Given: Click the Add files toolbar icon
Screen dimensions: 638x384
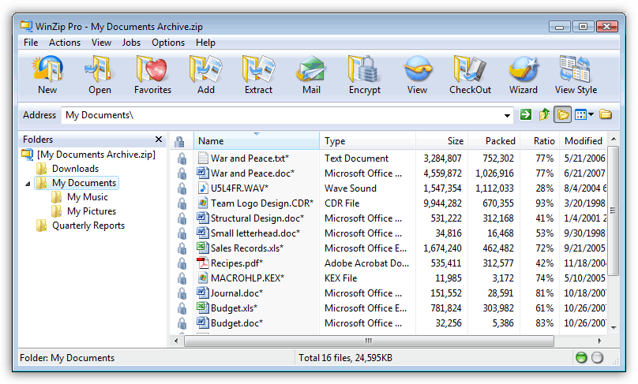Looking at the screenshot, I should coord(205,69).
